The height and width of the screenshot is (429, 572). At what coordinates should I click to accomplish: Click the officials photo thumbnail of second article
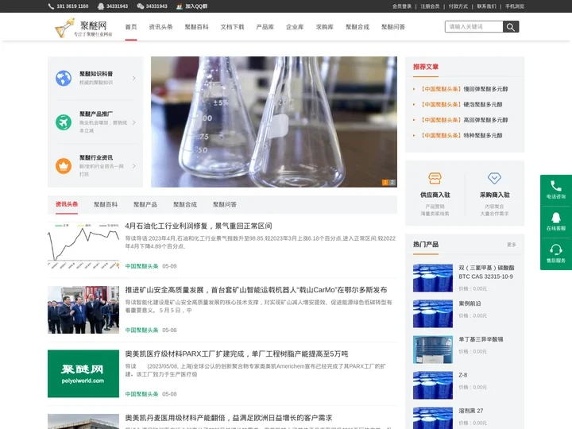point(83,310)
